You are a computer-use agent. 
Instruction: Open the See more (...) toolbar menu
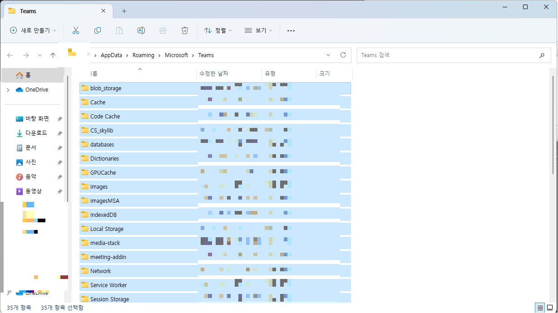coord(291,30)
